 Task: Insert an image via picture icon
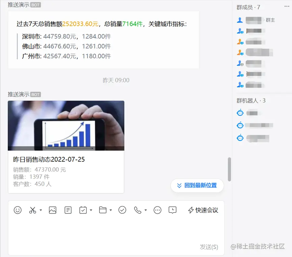[x=53, y=210]
